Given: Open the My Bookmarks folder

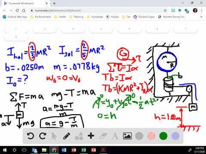Looking at the screenshot, I should [x=41, y=17].
